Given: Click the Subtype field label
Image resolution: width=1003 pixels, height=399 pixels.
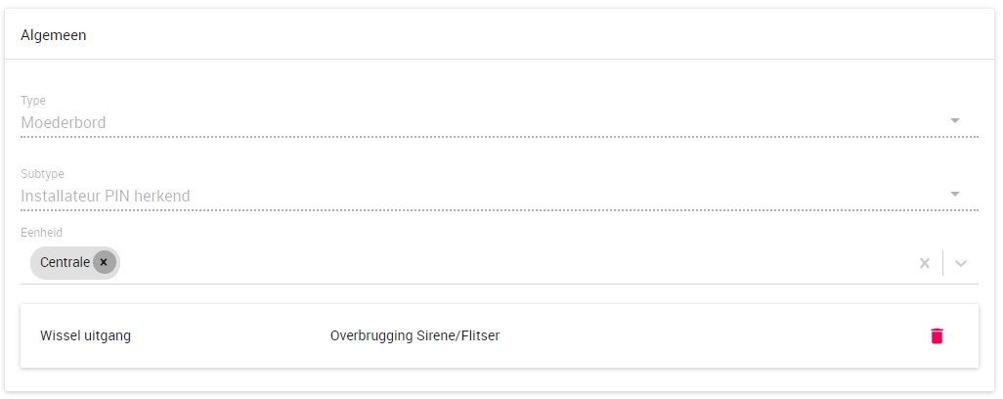Looking at the screenshot, I should pyautogui.click(x=42, y=174).
